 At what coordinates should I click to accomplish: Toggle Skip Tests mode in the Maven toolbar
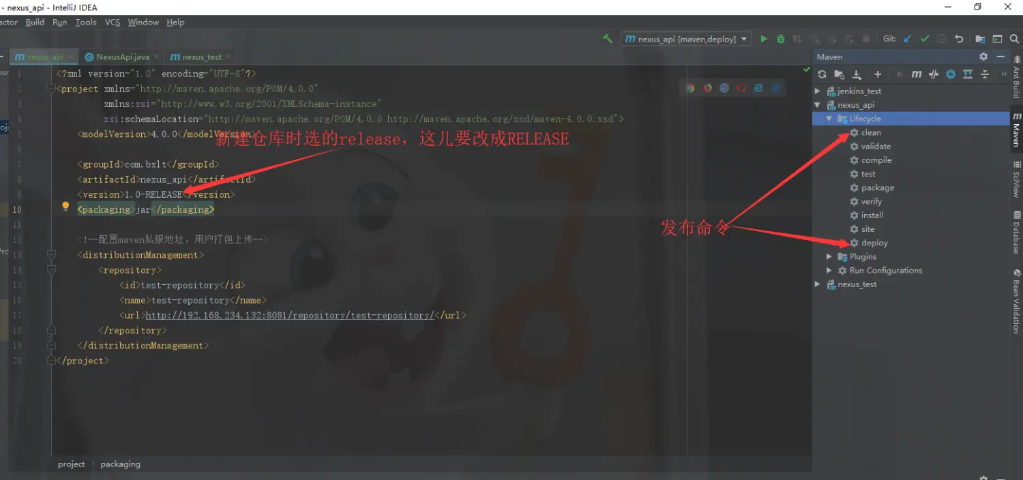click(x=933, y=74)
